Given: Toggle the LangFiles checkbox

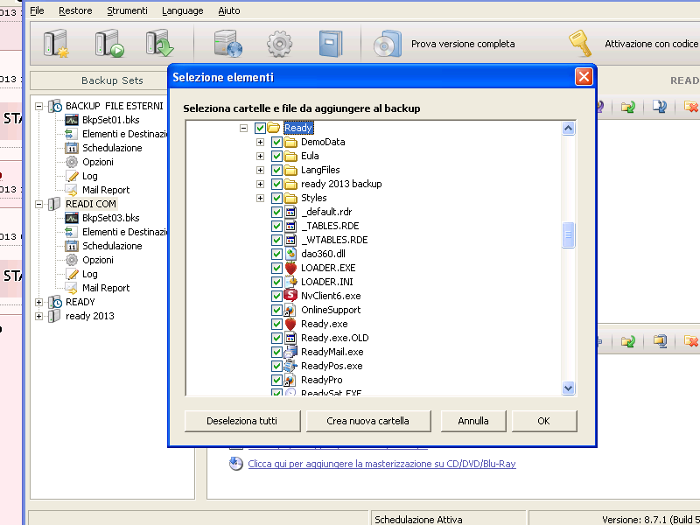Looking at the screenshot, I should 276,170.
